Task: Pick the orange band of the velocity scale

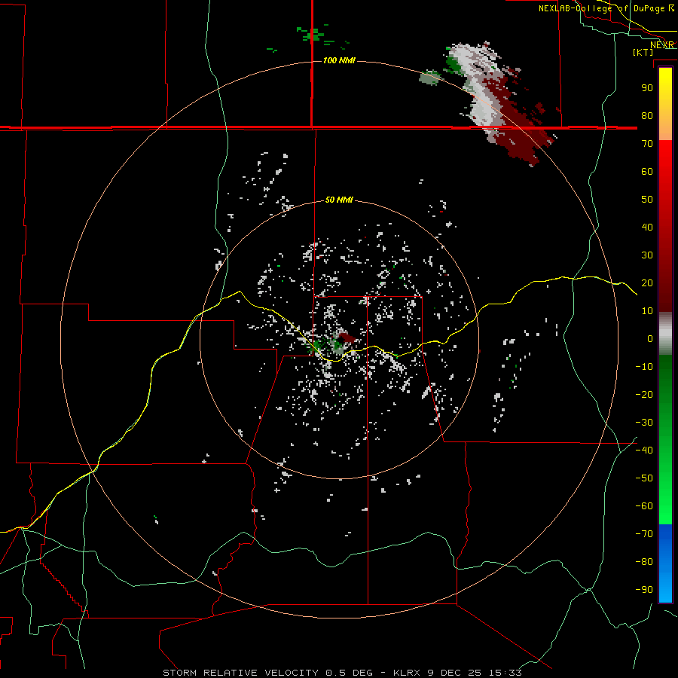Action: click(x=665, y=128)
